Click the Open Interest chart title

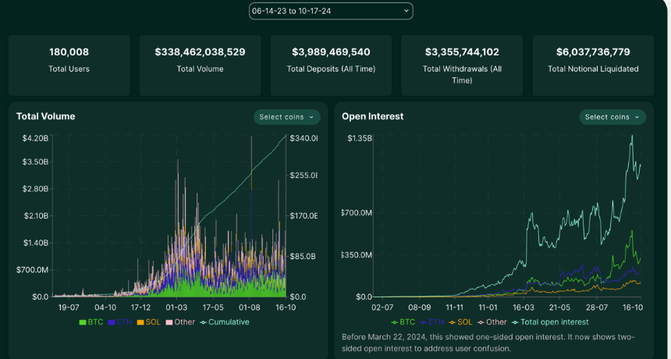point(372,116)
